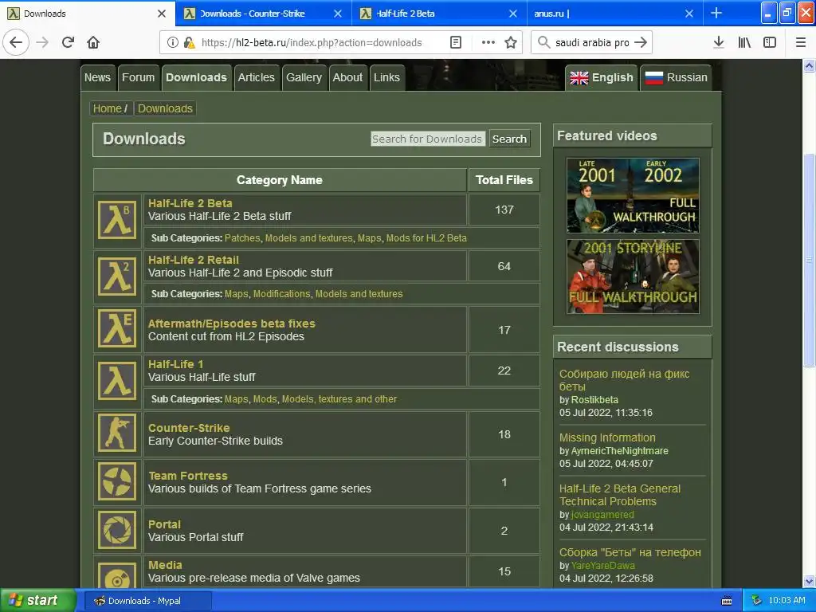816x612 pixels.
Task: Open Half-Life 2 Beta category link
Action: pos(190,203)
